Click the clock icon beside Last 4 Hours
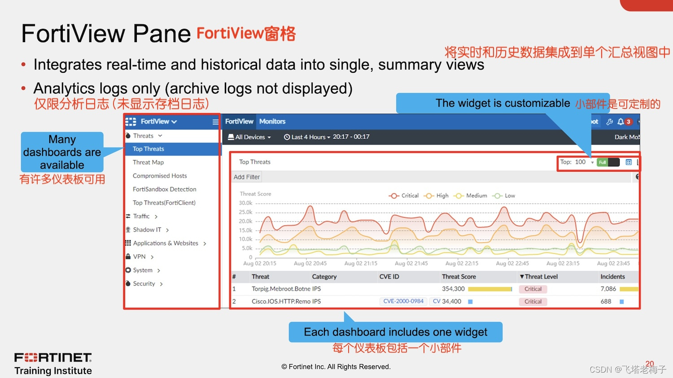 pos(287,137)
